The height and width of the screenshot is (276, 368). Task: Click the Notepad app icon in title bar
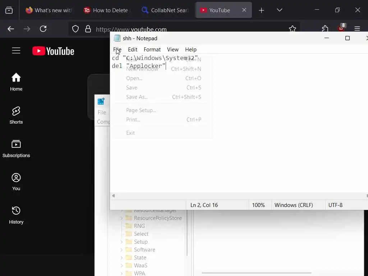point(117,38)
